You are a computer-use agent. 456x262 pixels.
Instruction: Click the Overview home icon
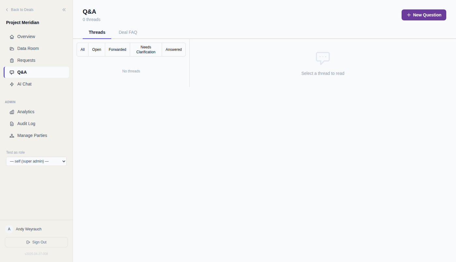point(12,37)
